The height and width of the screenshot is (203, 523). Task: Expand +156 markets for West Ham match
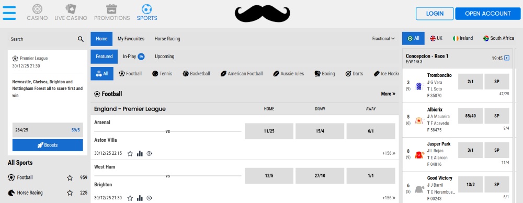tap(389, 198)
